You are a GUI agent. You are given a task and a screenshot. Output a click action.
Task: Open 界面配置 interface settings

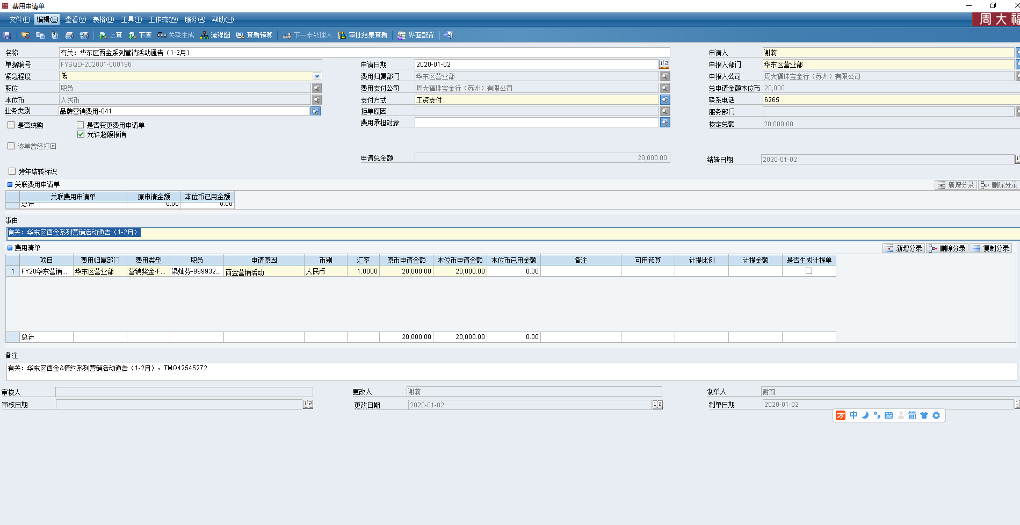[416, 35]
